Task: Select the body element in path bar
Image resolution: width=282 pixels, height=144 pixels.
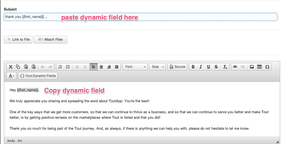Action: coord(11,141)
